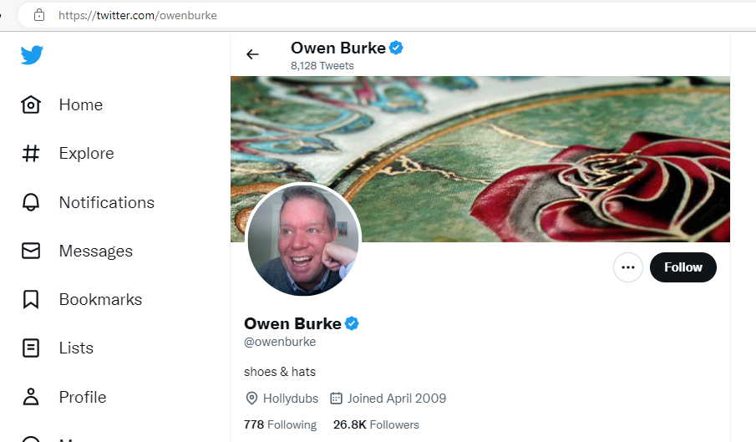This screenshot has width=756, height=442.
Task: View the 778 Following list
Action: pyautogui.click(x=280, y=424)
